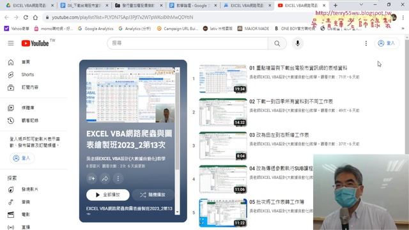Save playlist with the add-to-library icon

tap(91, 179)
